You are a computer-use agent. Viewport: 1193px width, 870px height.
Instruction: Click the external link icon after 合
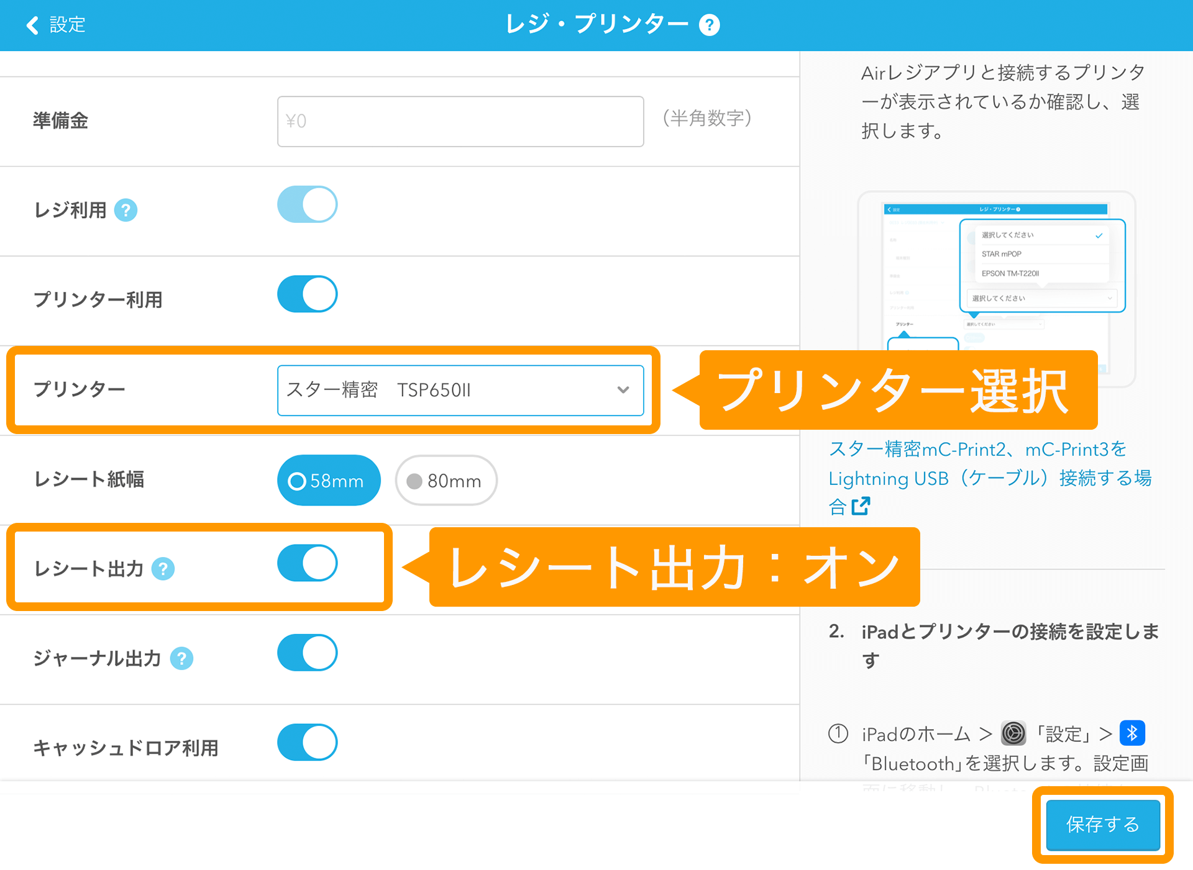click(x=861, y=506)
